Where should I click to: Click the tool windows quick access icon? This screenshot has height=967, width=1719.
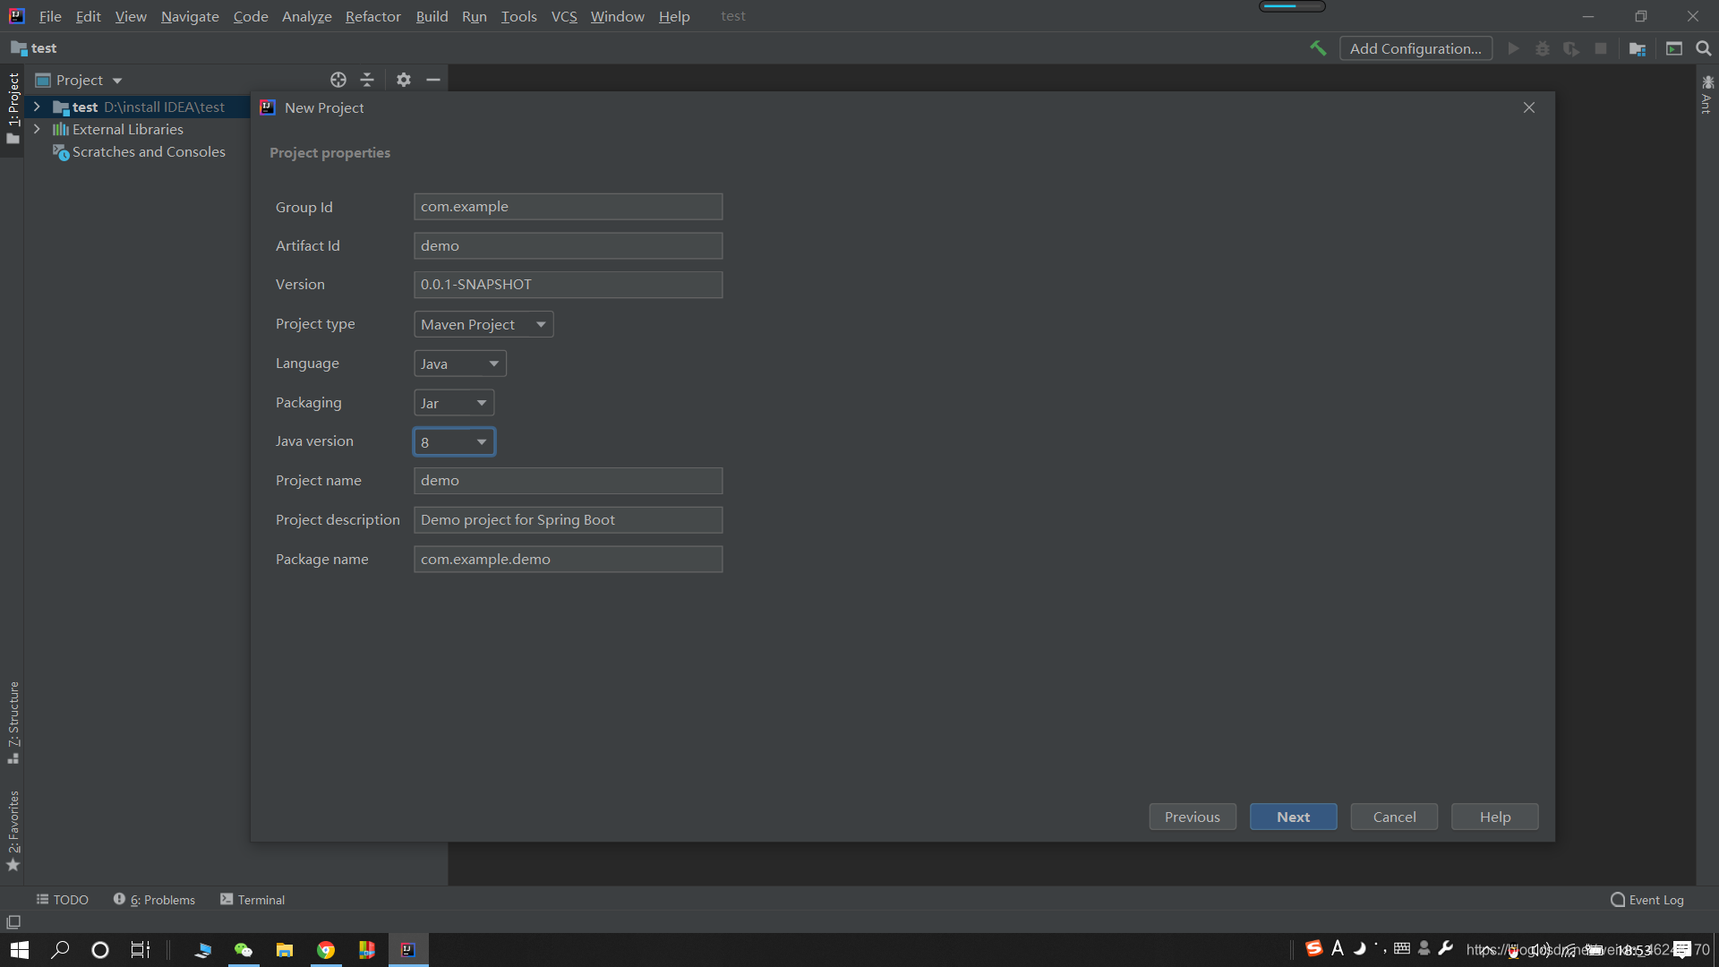pyautogui.click(x=13, y=921)
